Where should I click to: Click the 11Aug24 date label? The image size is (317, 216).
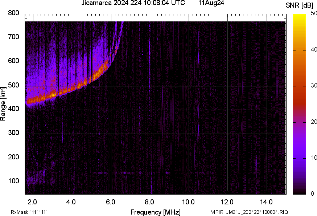(211, 3)
